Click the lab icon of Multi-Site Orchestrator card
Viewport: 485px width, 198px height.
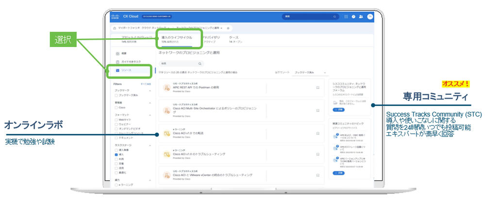point(167,110)
